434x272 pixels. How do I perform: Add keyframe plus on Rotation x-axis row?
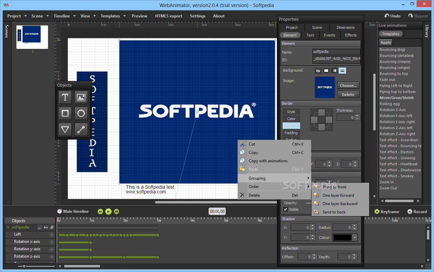coord(52,242)
